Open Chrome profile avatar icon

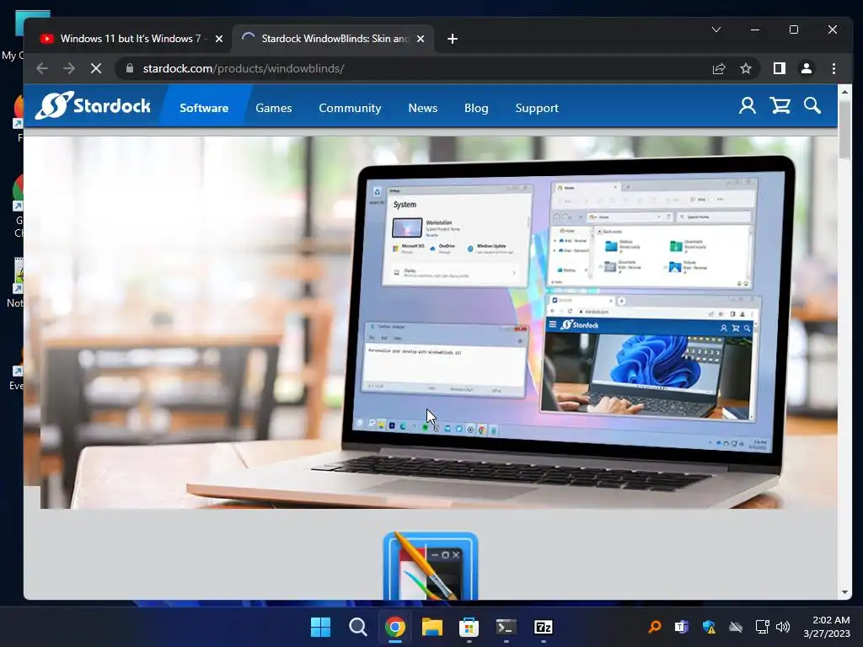tap(807, 68)
